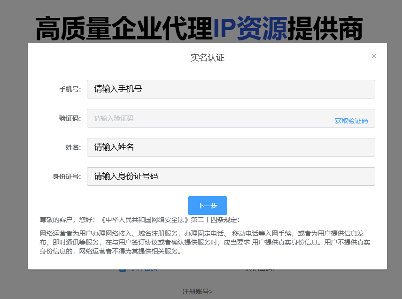The image size is (402, 299).
Task: Click the 身份证号 field label
Action: coord(66,176)
